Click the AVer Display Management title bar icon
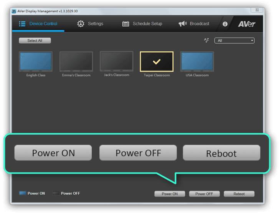Screen dimensions: 279x213 (x=14, y=11)
